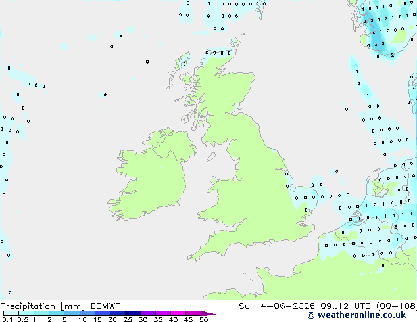
Task: Pick the 5–10 mm legend color
Action: (72, 313)
